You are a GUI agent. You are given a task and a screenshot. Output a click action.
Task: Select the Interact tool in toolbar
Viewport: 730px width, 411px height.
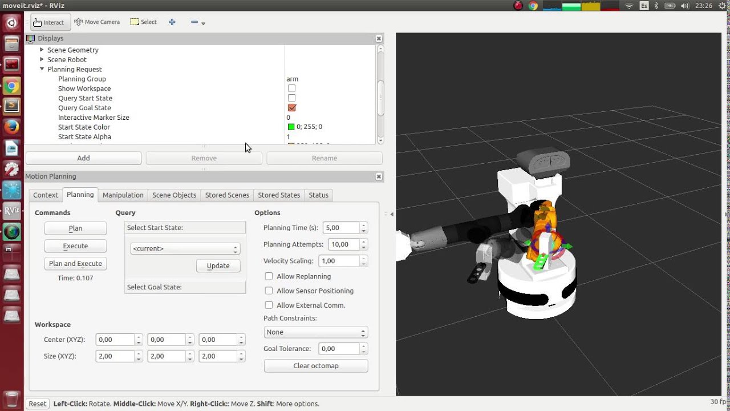(49, 22)
